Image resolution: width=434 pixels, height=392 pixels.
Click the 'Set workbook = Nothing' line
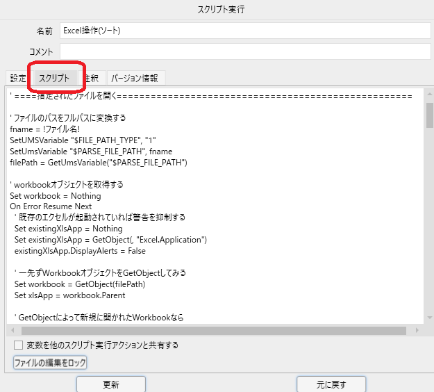point(51,196)
